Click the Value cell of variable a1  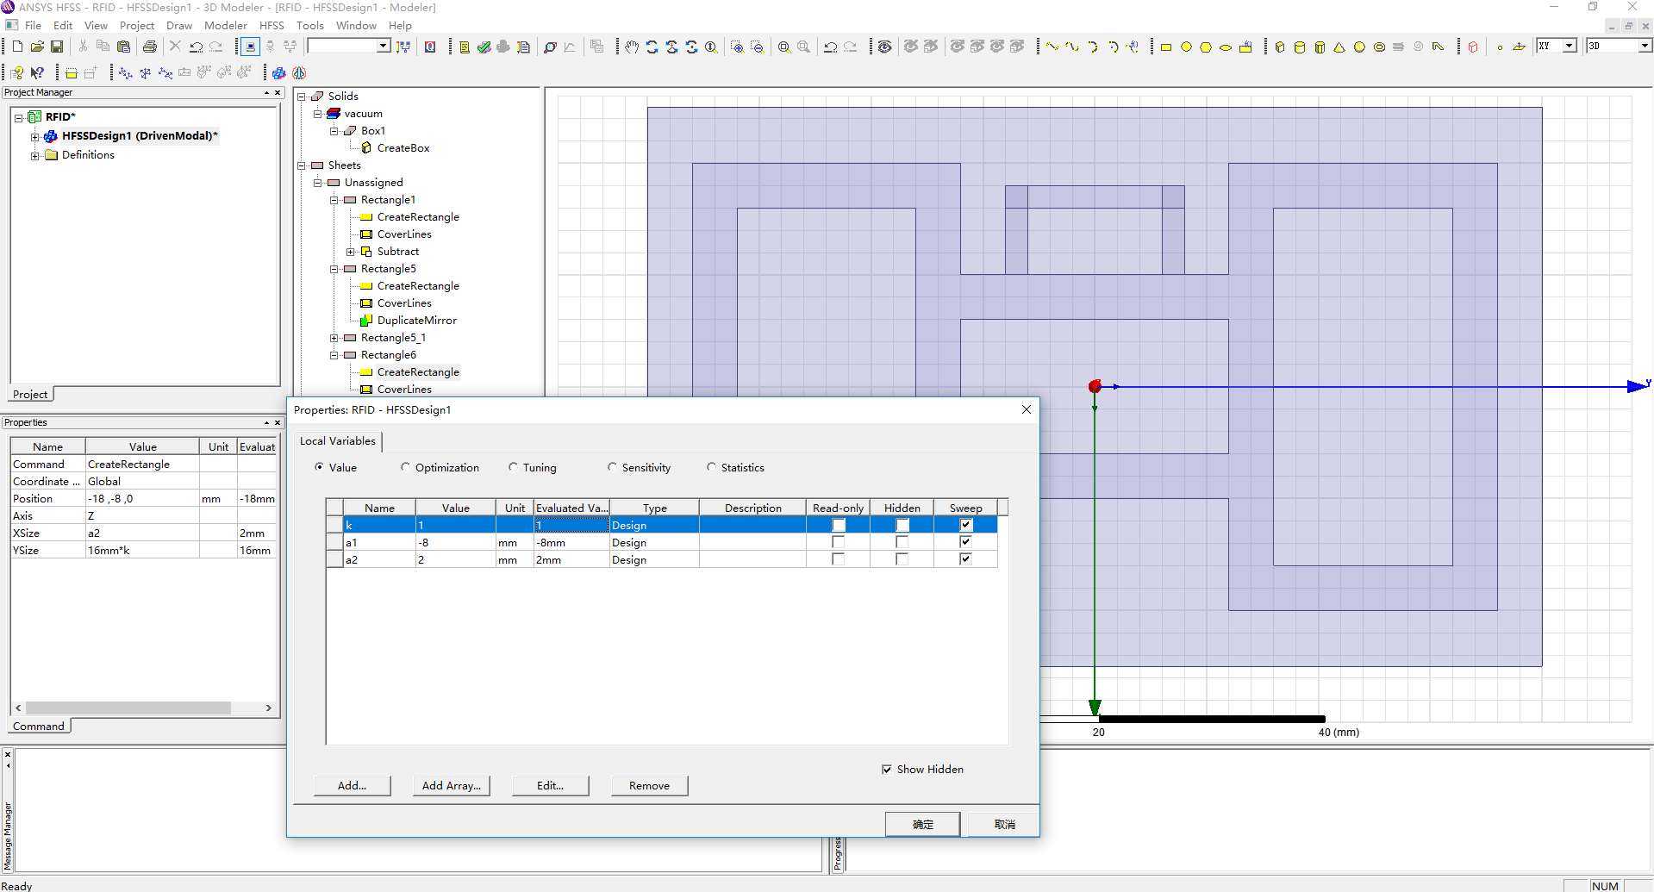(x=455, y=542)
